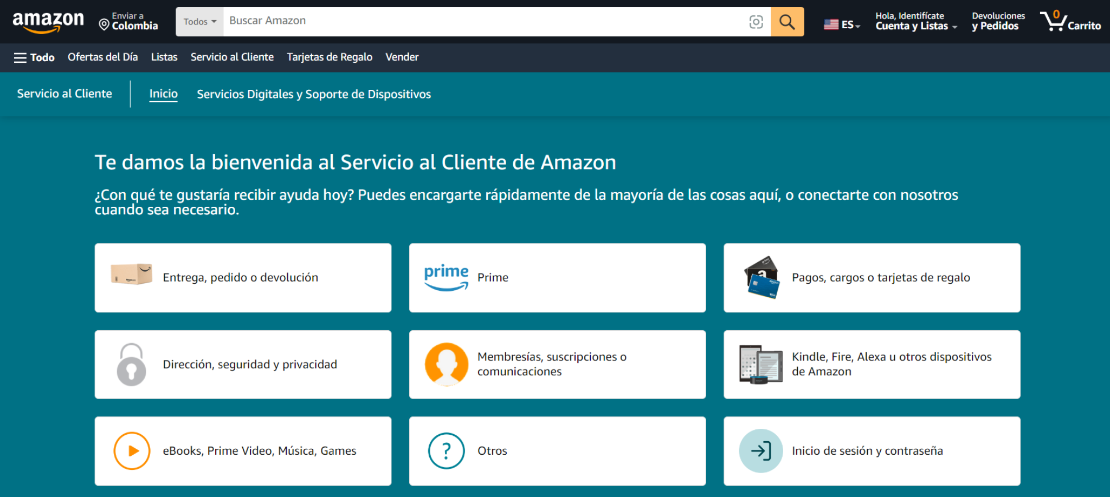The width and height of the screenshot is (1110, 497).
Task: Open Tarjetas de Regalo menu item
Action: 330,57
